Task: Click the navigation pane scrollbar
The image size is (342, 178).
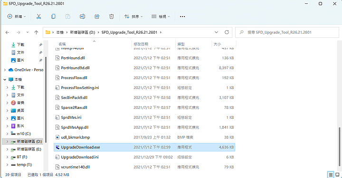Action: 46,99
